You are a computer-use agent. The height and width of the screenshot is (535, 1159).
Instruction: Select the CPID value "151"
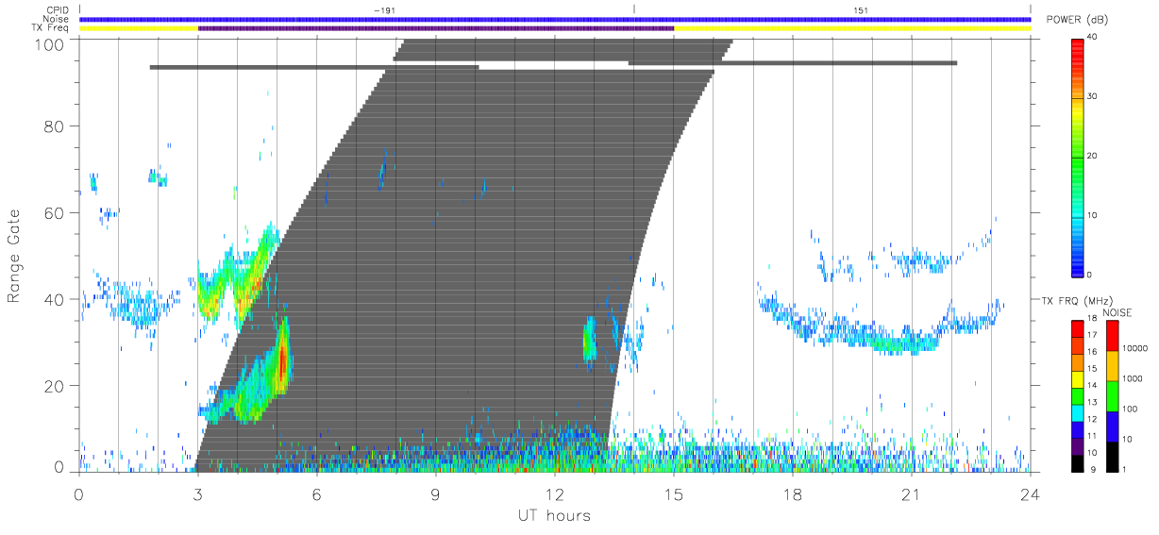(x=861, y=10)
